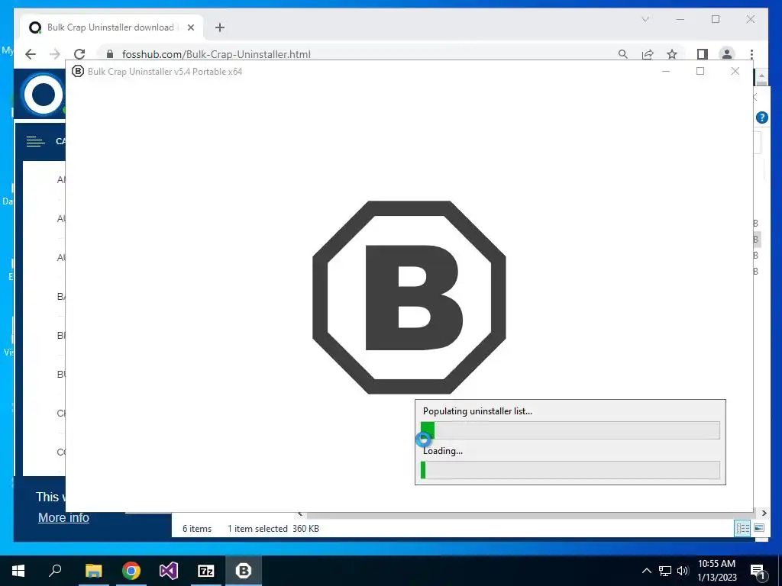The width and height of the screenshot is (782, 586).
Task: Click the Bulk Crap Uninstaller taskbar icon
Action: click(x=244, y=571)
